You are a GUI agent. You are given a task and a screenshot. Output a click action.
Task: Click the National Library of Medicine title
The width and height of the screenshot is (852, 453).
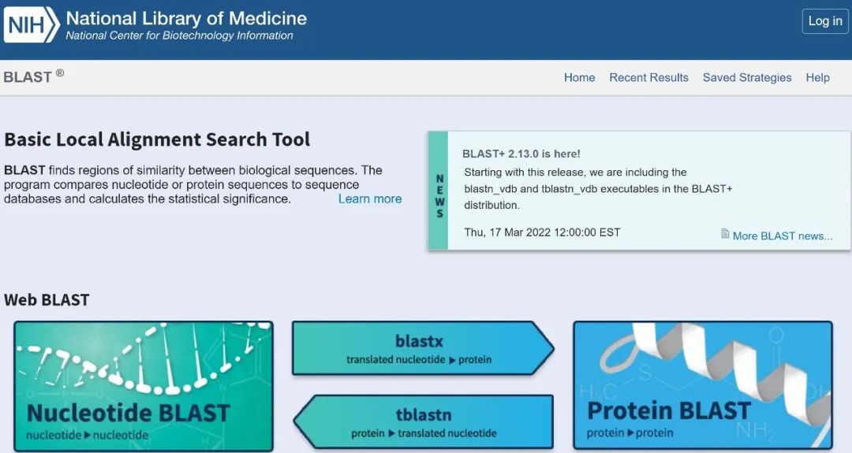(x=186, y=18)
